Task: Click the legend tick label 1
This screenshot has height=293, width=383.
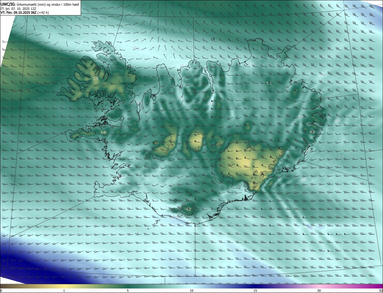Action: pos(64,291)
